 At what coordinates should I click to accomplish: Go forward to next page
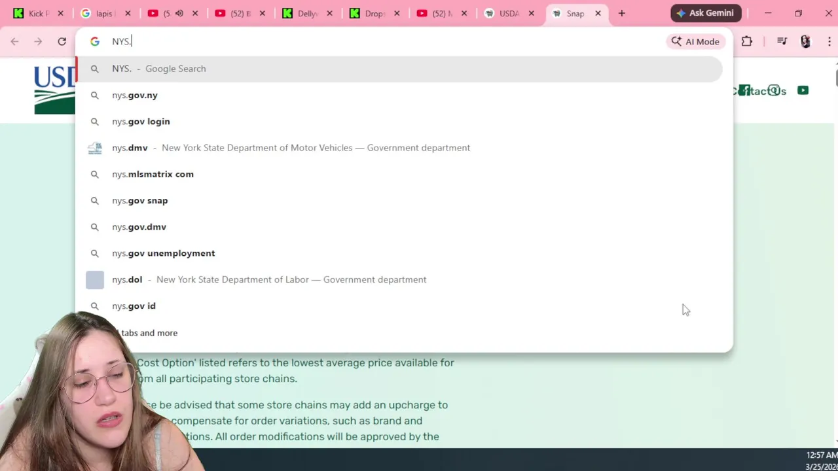point(38,41)
